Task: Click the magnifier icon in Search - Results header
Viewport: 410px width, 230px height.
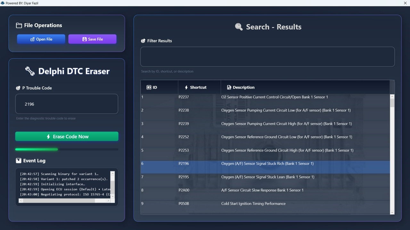Action: coord(239,27)
